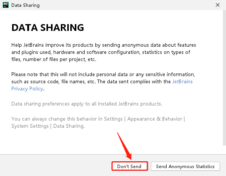
Task: Click the gray 'Data Sharing.' path ending
Action: pyautogui.click(x=69, y=126)
